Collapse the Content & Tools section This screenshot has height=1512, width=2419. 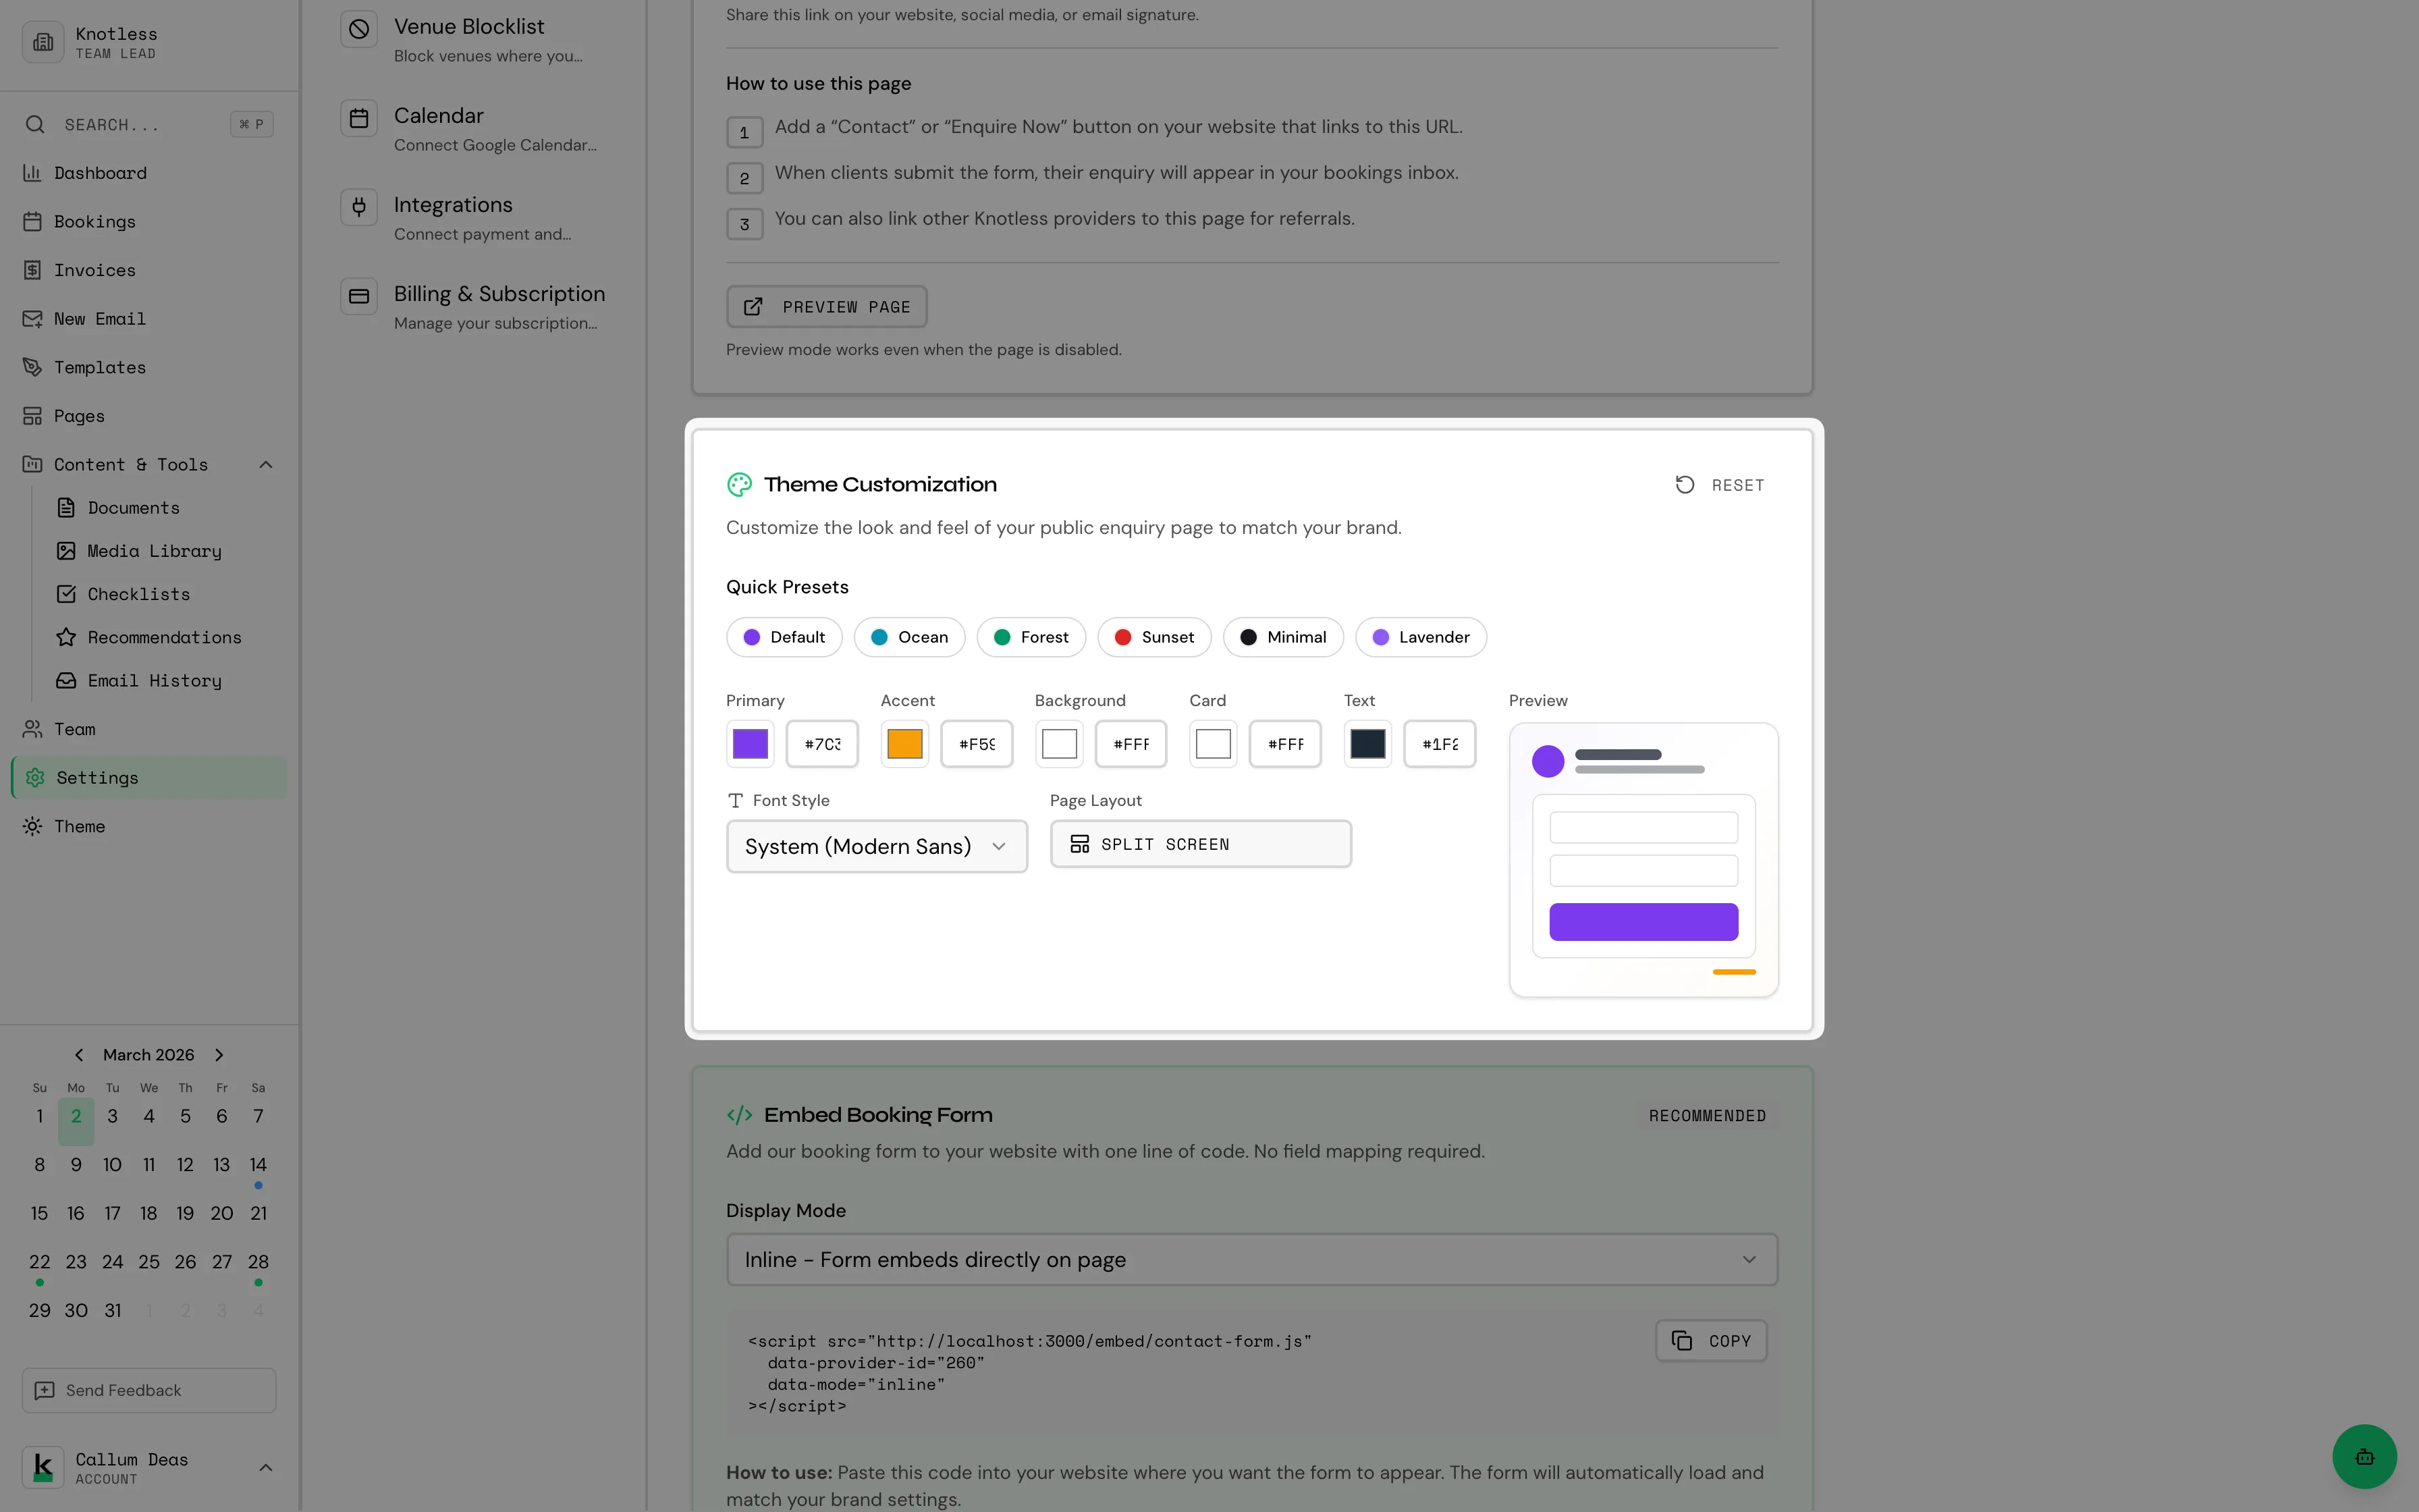click(x=265, y=464)
